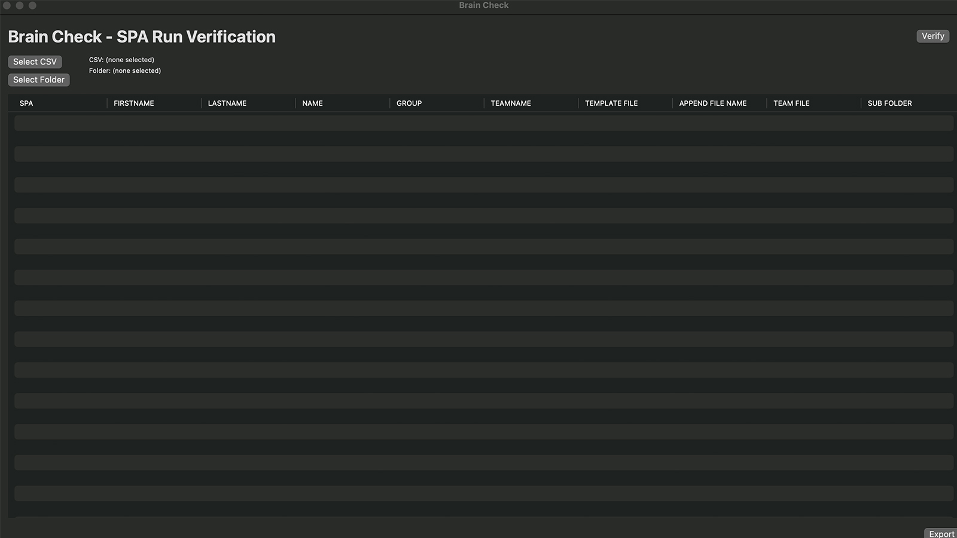Select the TEMPLATE FILE column header
This screenshot has height=538, width=957.
coord(611,103)
